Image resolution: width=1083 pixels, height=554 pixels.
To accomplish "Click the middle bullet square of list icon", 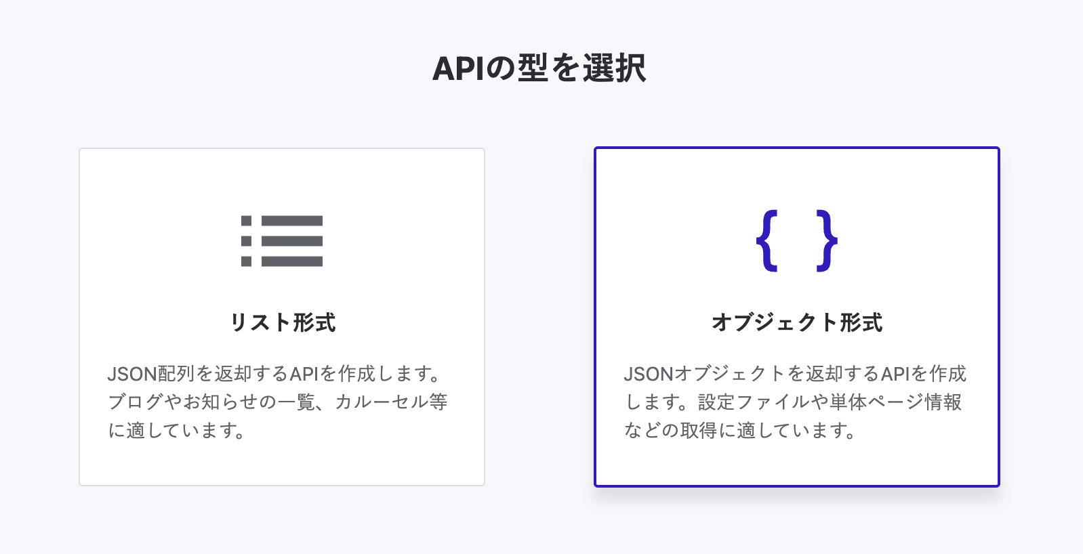I will point(247,241).
